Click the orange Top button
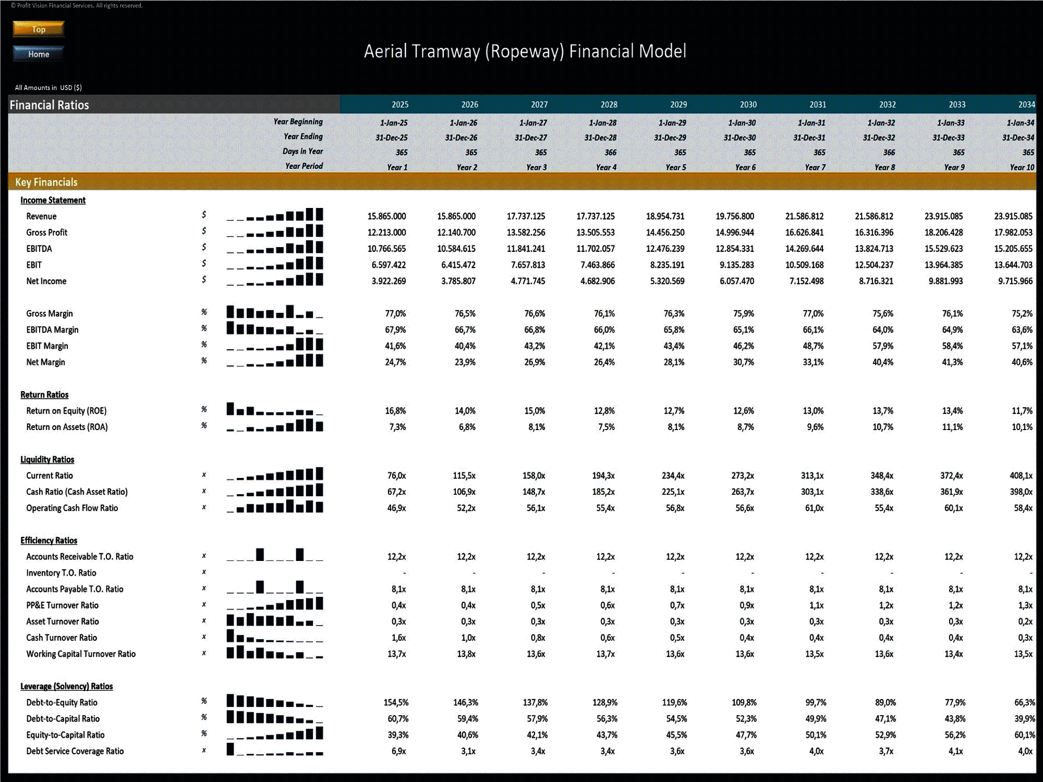 click(x=39, y=29)
